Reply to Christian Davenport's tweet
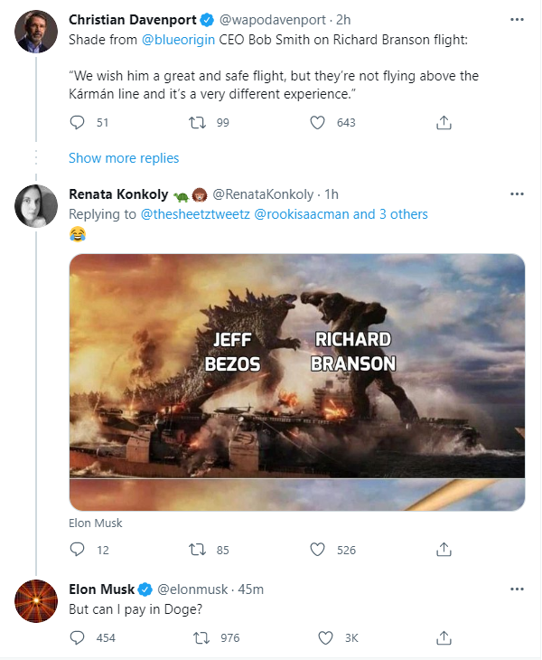 point(78,123)
